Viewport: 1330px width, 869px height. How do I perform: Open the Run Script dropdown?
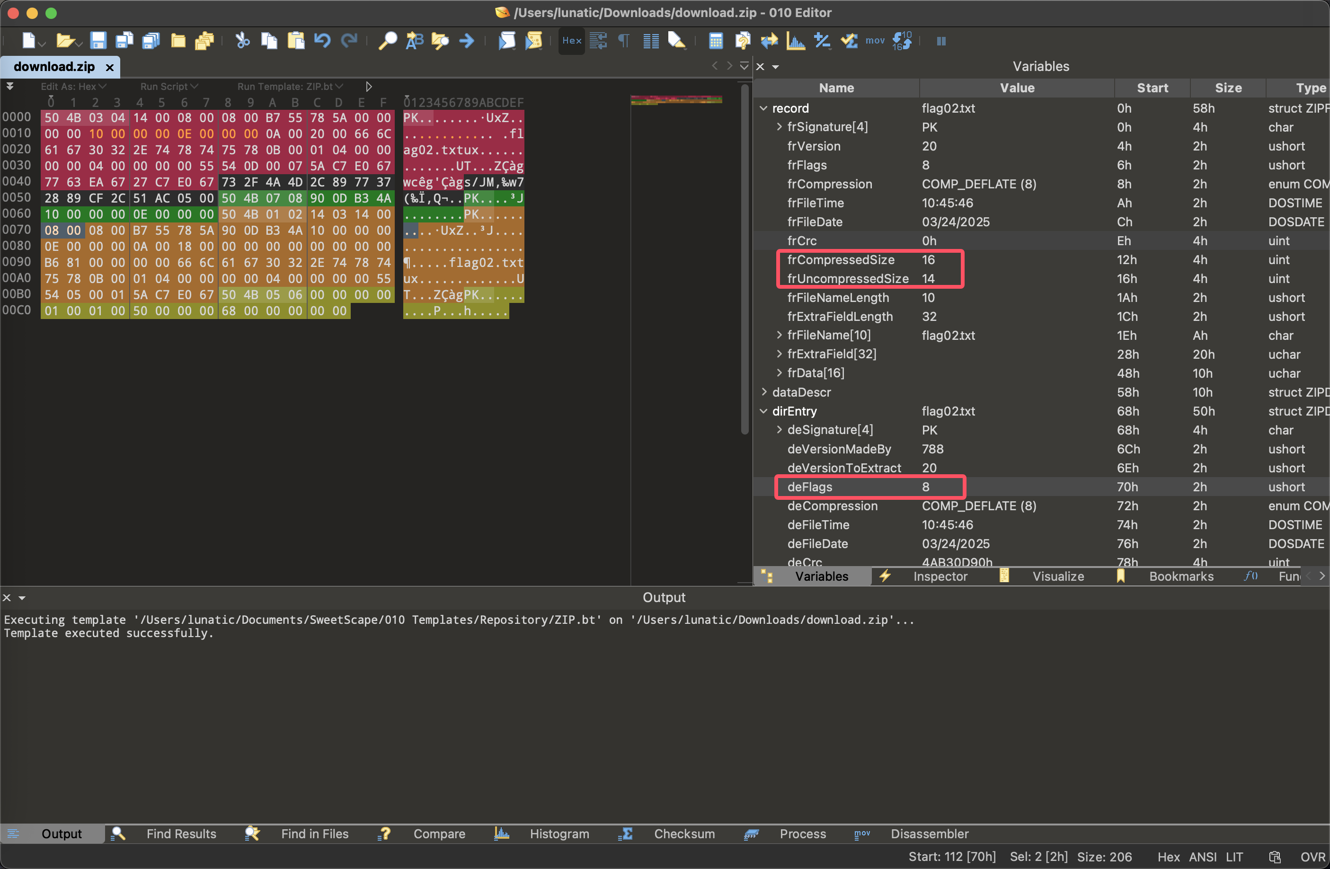click(x=169, y=87)
